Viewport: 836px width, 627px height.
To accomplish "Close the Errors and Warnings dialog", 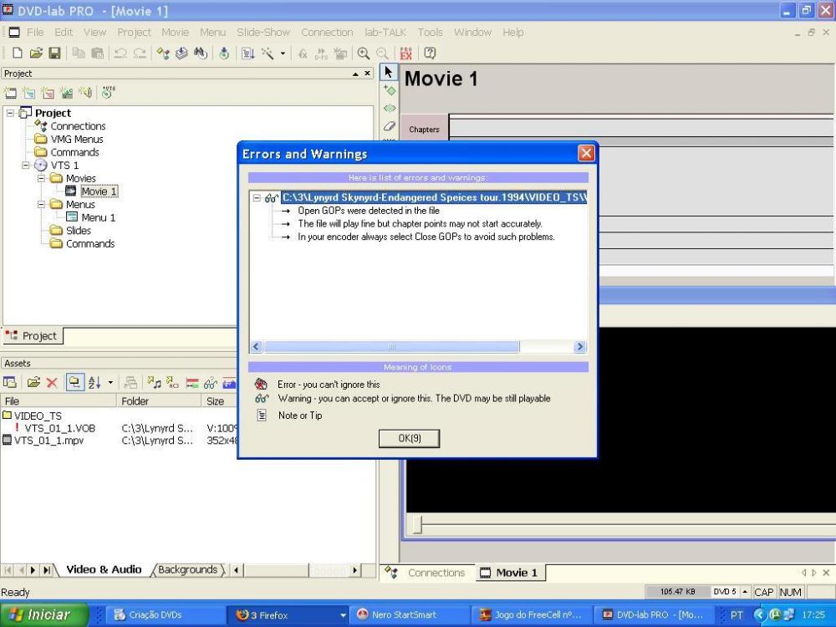I will [x=586, y=154].
